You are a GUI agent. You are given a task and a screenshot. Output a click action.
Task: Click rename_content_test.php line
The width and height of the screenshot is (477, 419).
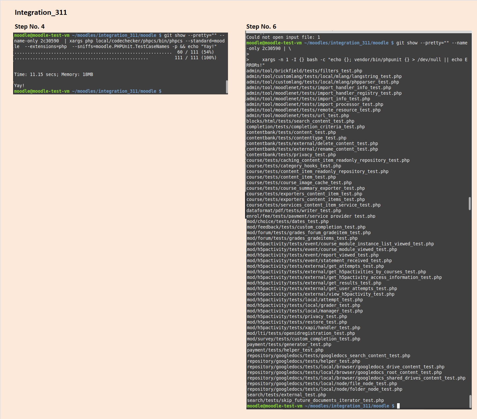pyautogui.click(x=312, y=149)
